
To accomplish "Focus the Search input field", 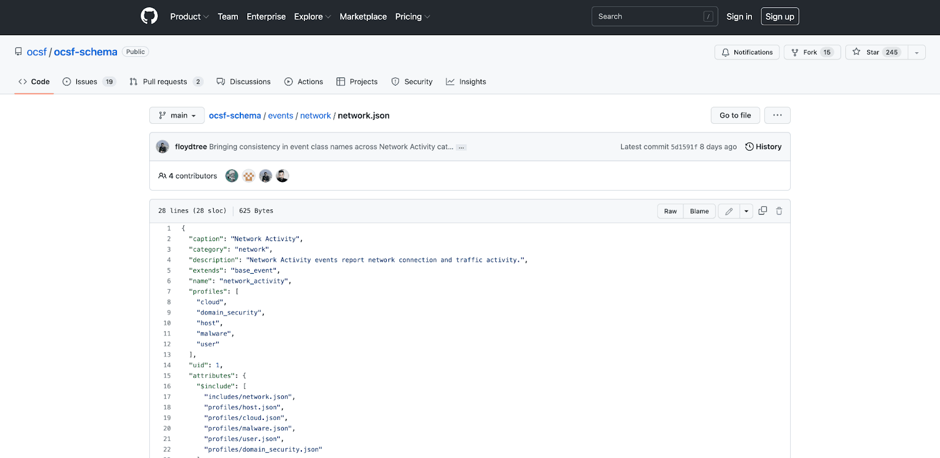I will 649,16.
